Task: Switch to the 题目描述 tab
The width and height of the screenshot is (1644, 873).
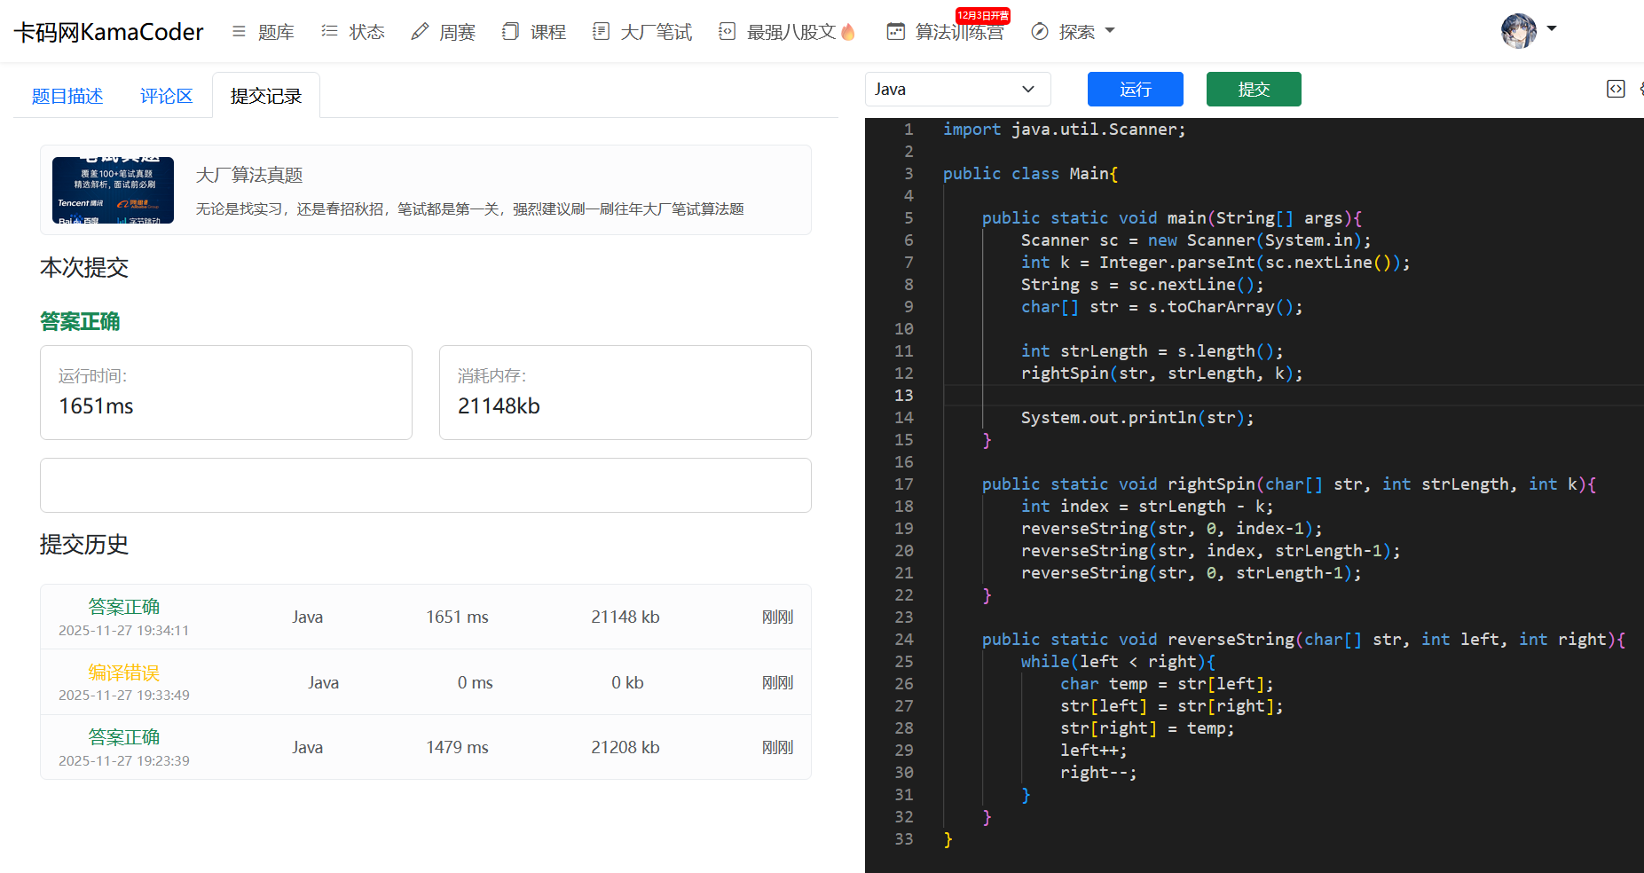Action: click(x=67, y=96)
